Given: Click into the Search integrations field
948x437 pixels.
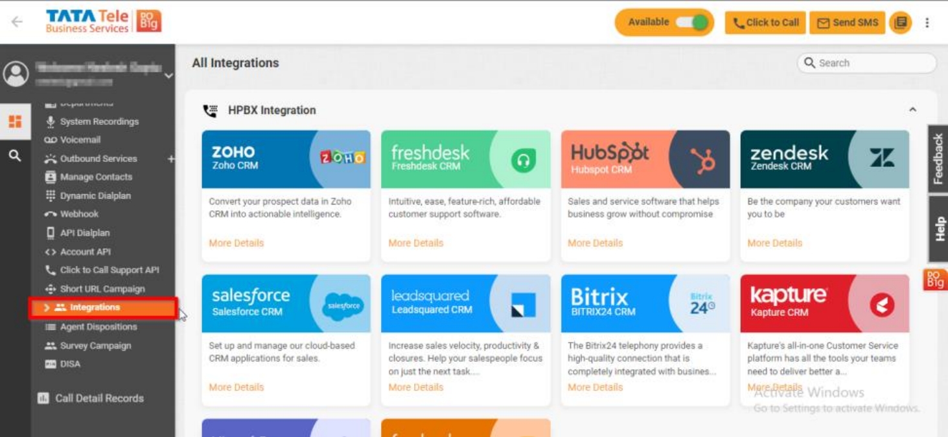Looking at the screenshot, I should pyautogui.click(x=866, y=63).
